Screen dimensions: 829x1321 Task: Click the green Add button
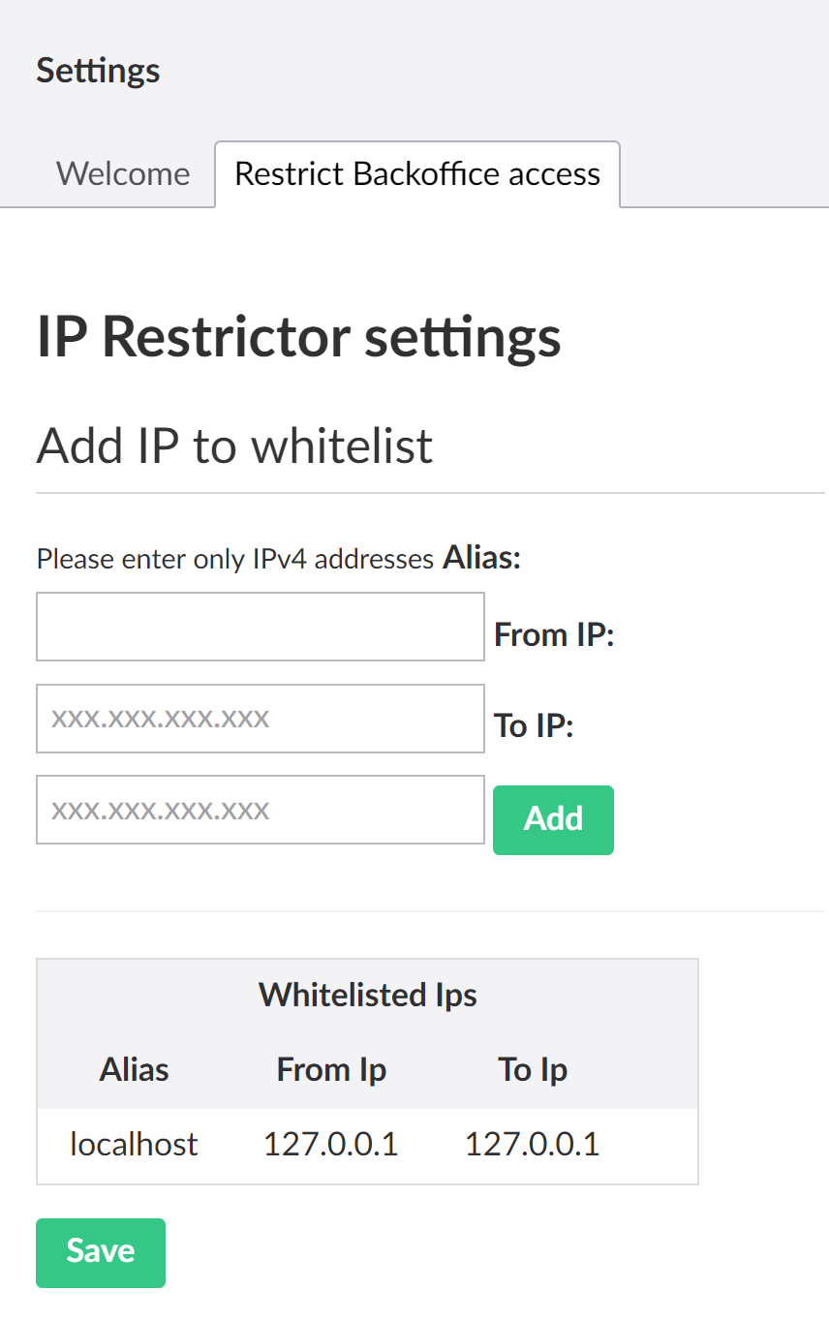pyautogui.click(x=553, y=819)
